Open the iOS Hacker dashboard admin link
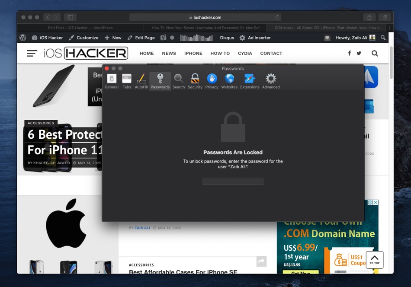Screen dimensions: 411x287 [x=48, y=38]
